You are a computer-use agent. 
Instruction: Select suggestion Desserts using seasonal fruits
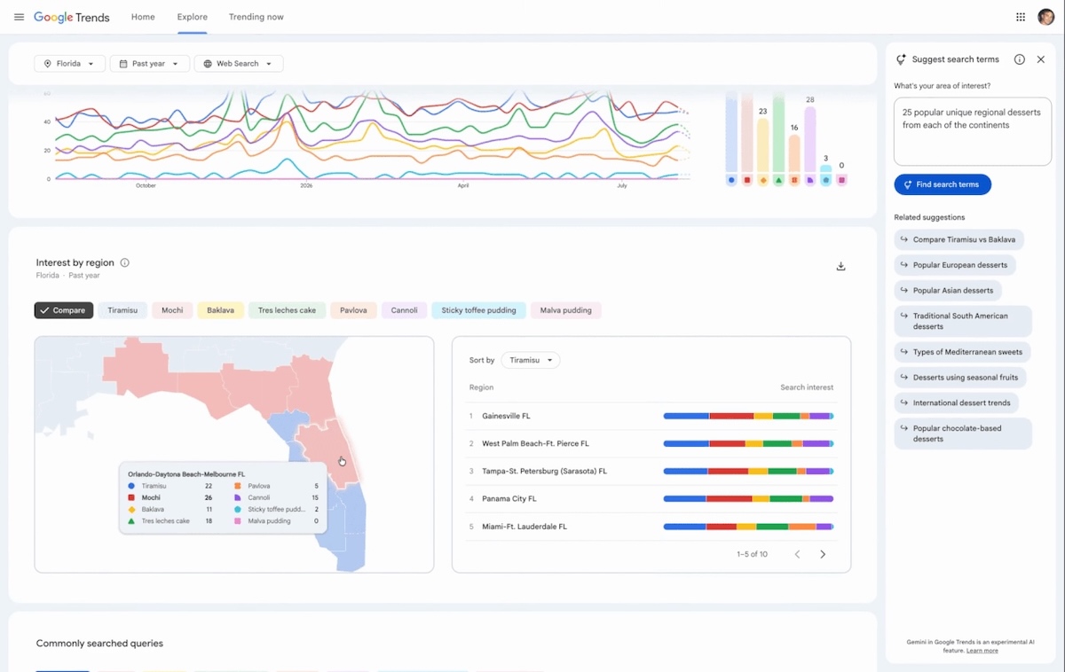pyautogui.click(x=959, y=377)
